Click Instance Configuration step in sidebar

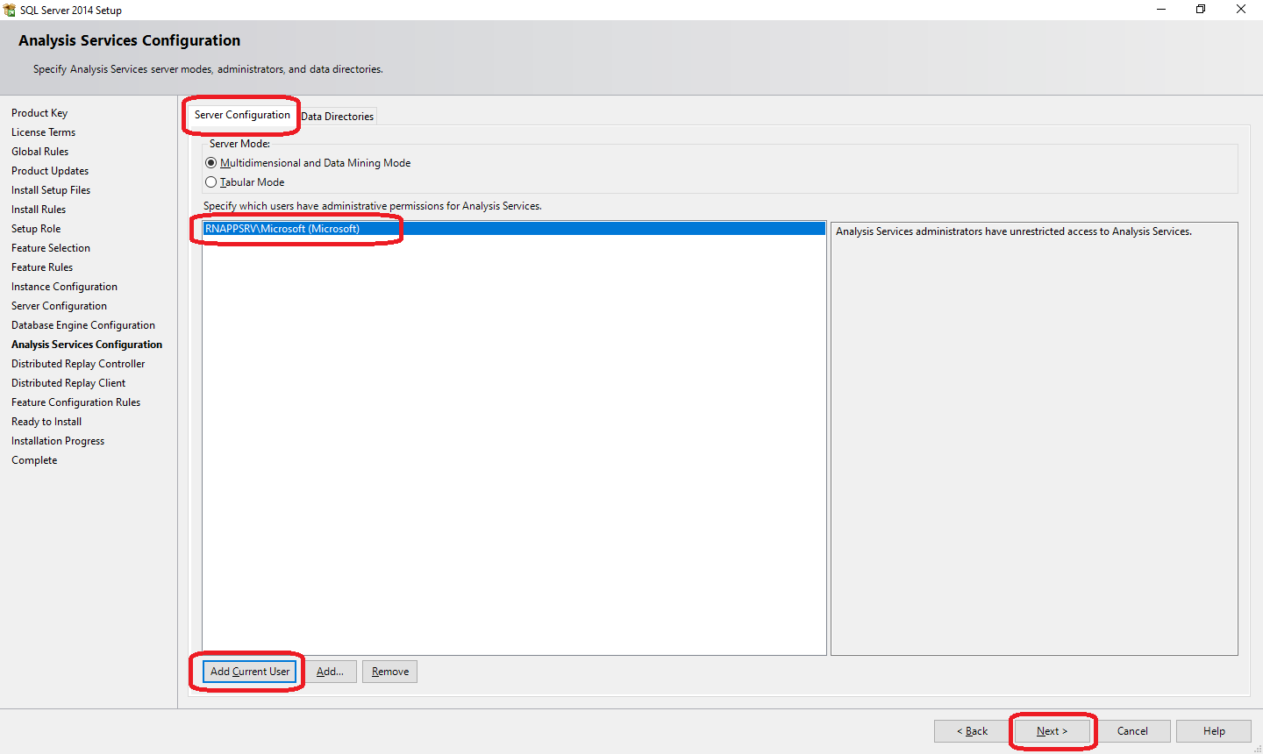64,287
